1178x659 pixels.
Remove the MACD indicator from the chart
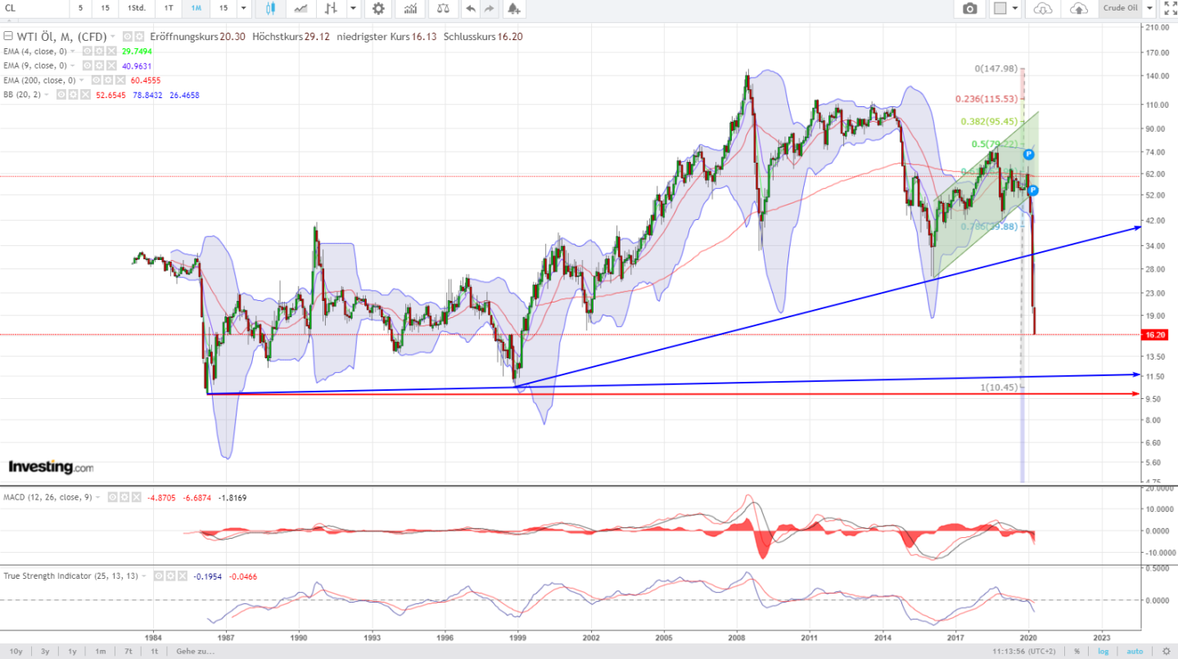[136, 497]
